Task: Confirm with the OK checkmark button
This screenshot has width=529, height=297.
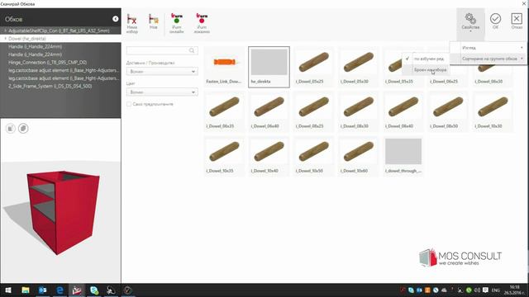Action: click(x=495, y=21)
